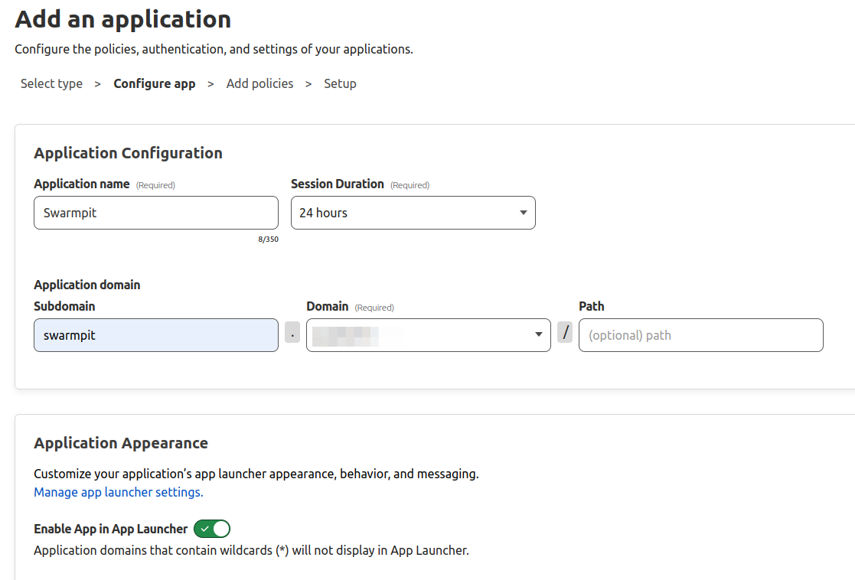Click the Domain field label
This screenshot has width=855, height=580.
pos(328,306)
